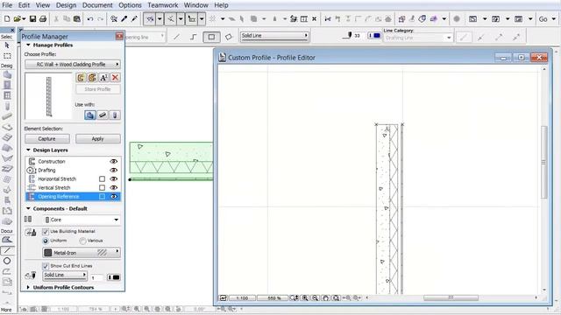This screenshot has width=561, height=315.
Task: Click the New profile icon
Action: tap(81, 78)
